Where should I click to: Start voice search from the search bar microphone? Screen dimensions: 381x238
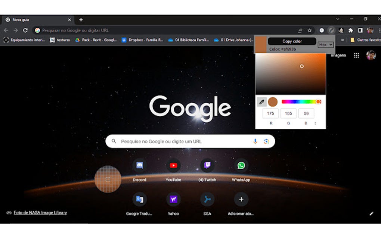pyautogui.click(x=255, y=141)
